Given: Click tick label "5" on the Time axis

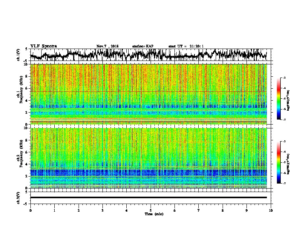Looking at the screenshot, I should pos(151,211).
